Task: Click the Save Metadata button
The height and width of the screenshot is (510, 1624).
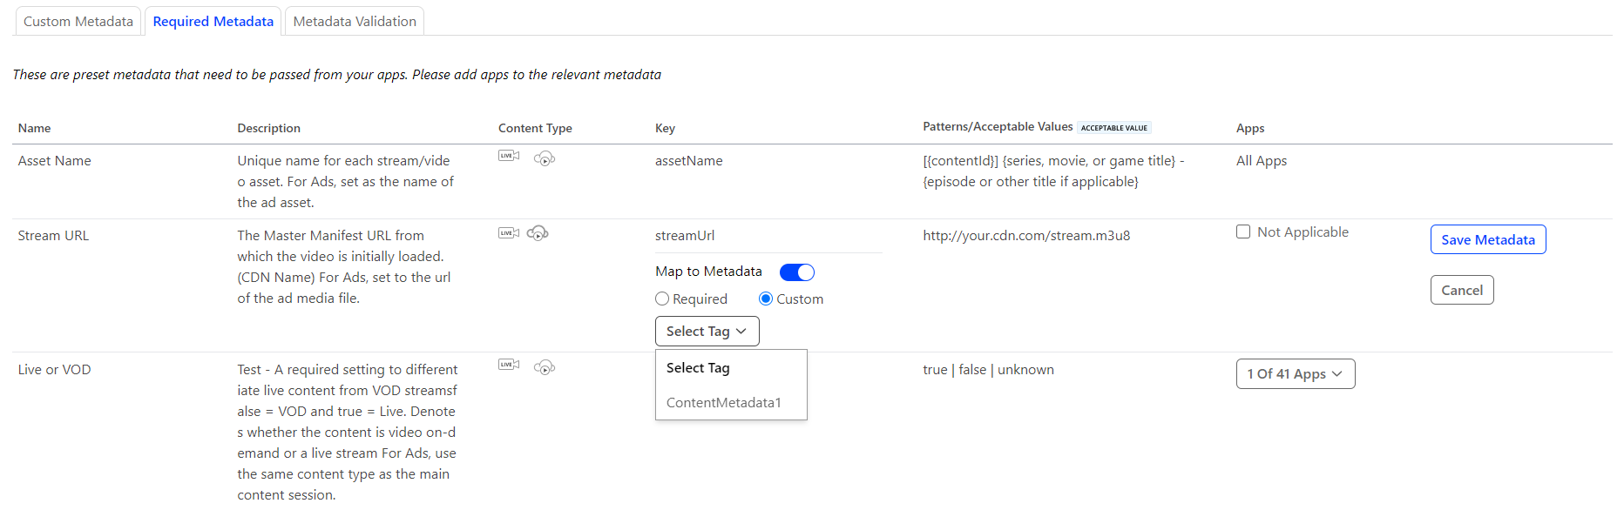Action: coord(1487,240)
